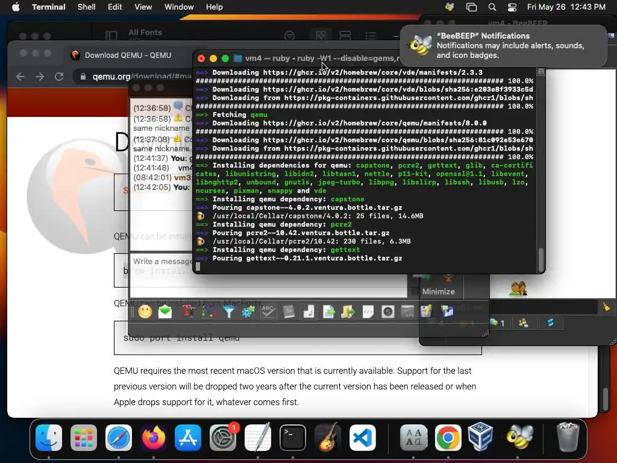Image resolution: width=617 pixels, height=463 pixels.
Task: Click the blue floppy disks icon in chat toolbar
Action: pos(447,312)
